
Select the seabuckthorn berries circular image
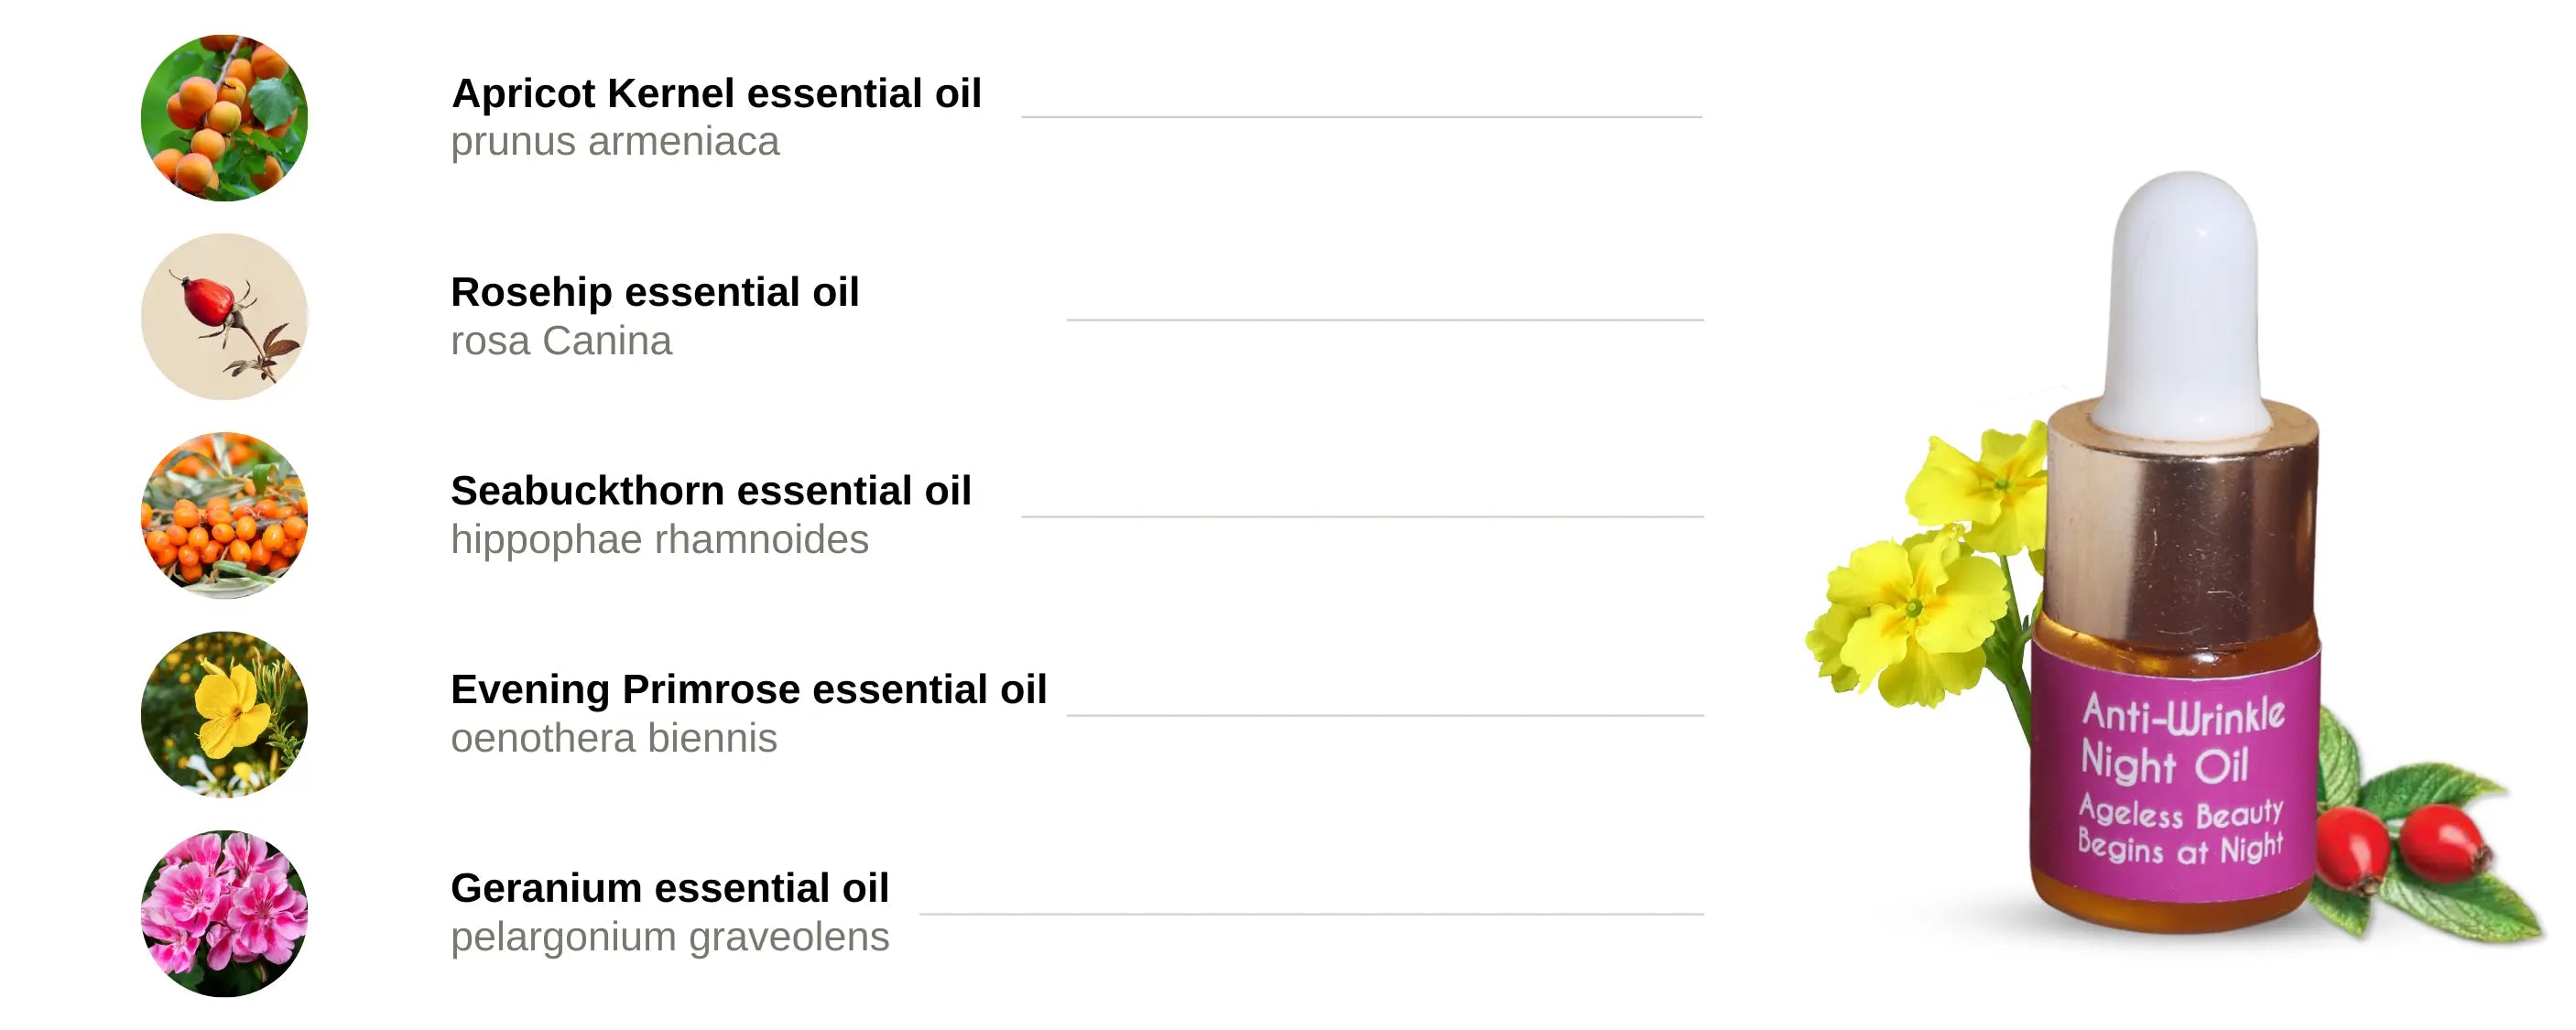tap(224, 515)
